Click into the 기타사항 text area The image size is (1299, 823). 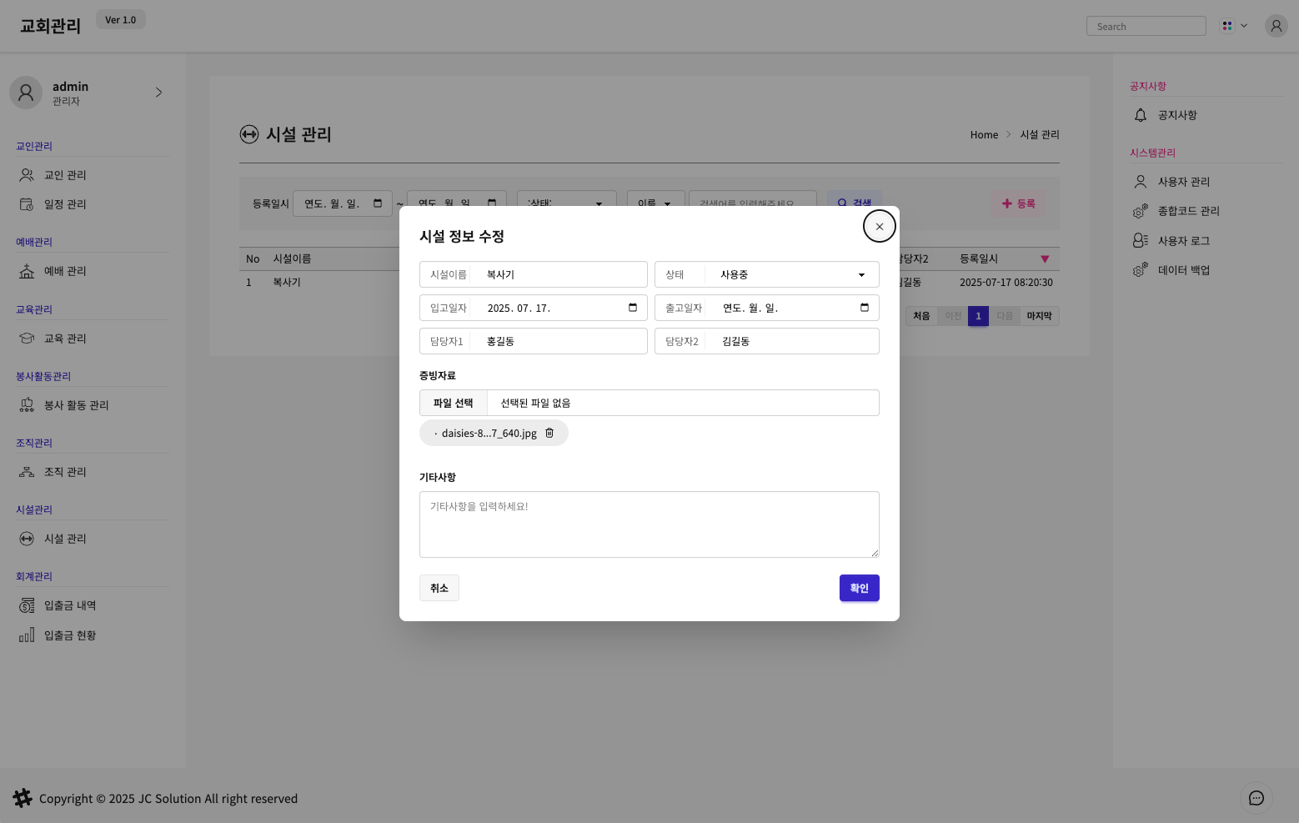649,524
